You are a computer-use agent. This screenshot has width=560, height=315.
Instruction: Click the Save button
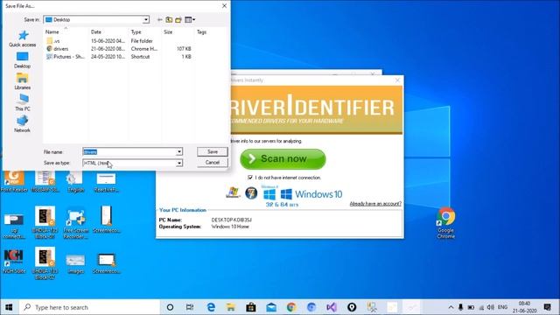pos(212,151)
